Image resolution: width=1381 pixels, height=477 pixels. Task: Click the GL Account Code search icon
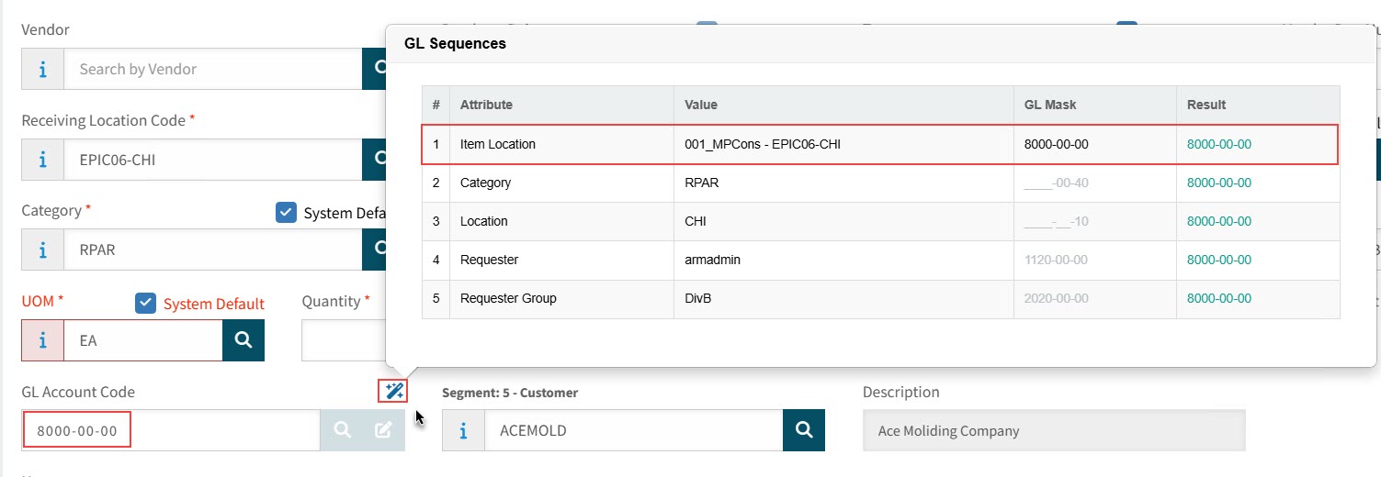[x=342, y=430]
